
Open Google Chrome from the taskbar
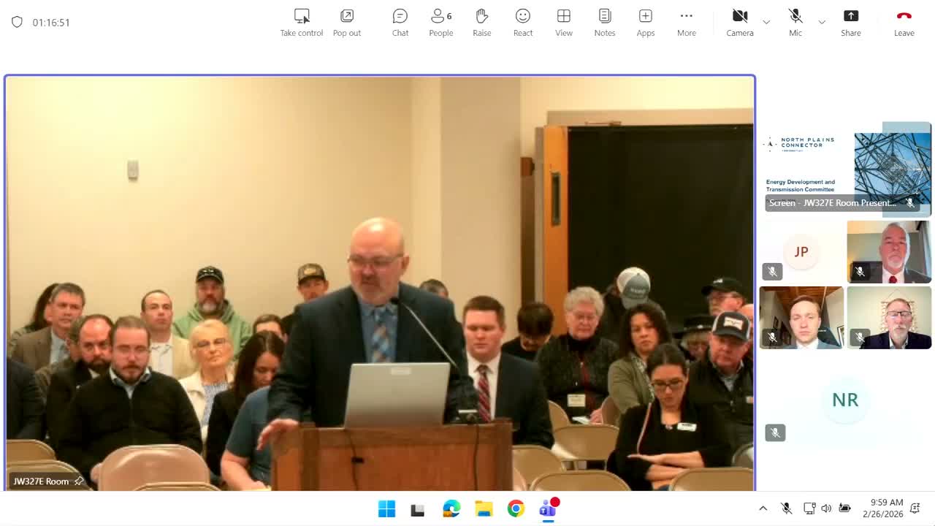click(516, 508)
